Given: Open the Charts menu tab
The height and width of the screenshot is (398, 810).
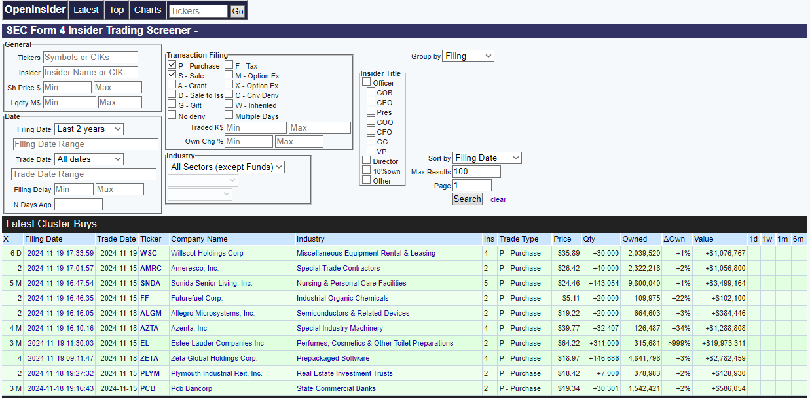Looking at the screenshot, I should 147,10.
